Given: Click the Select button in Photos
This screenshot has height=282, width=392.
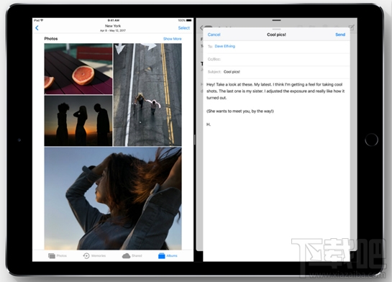Looking at the screenshot, I should 183,28.
